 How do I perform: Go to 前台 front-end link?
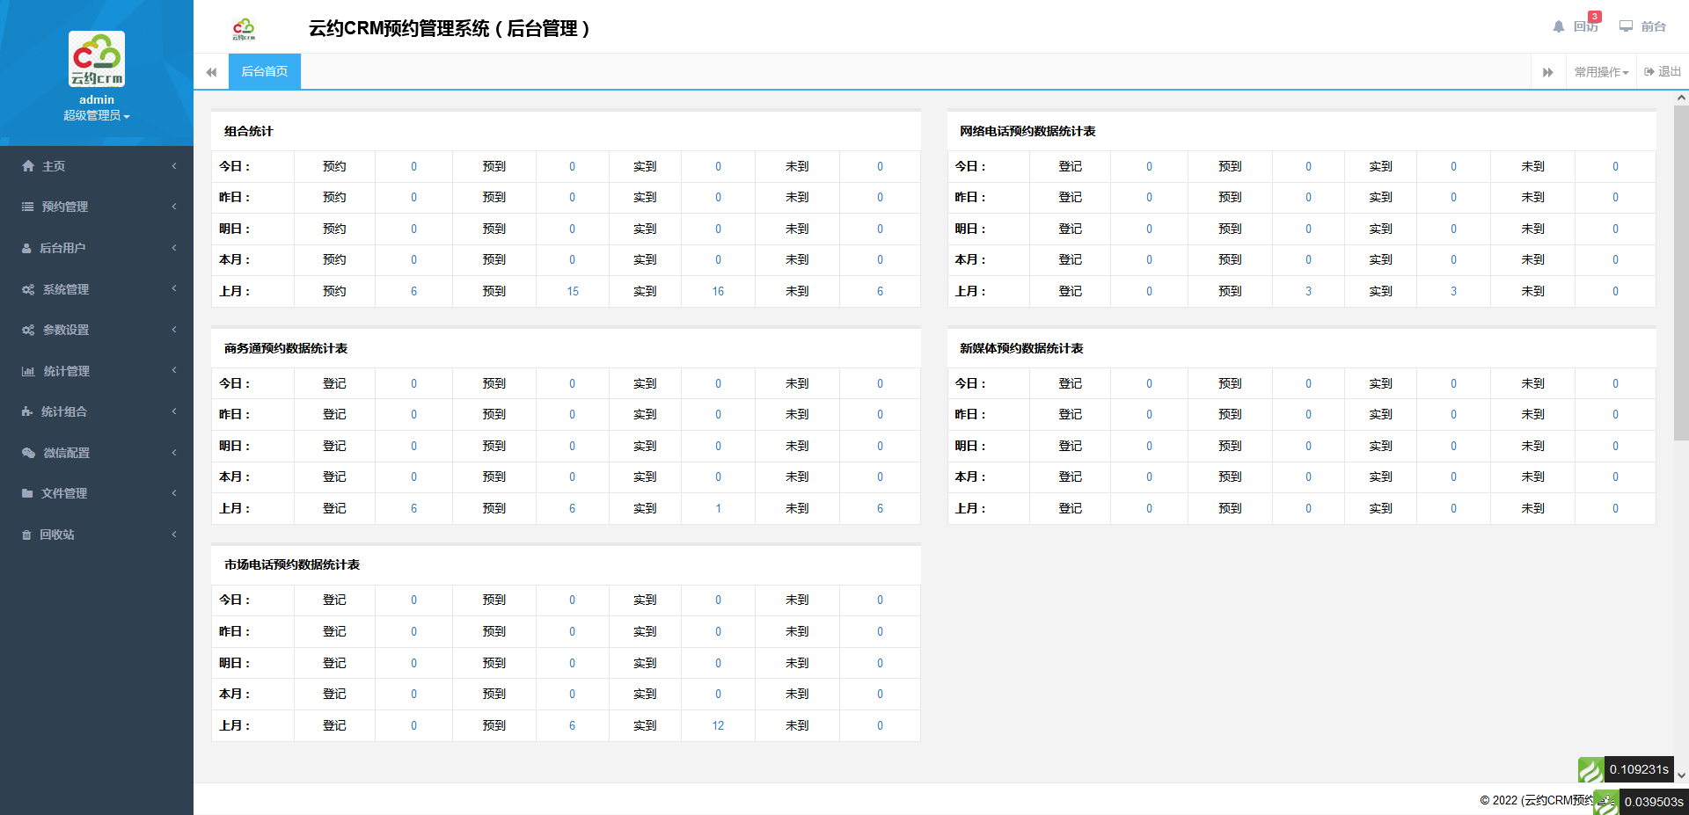pyautogui.click(x=1643, y=26)
